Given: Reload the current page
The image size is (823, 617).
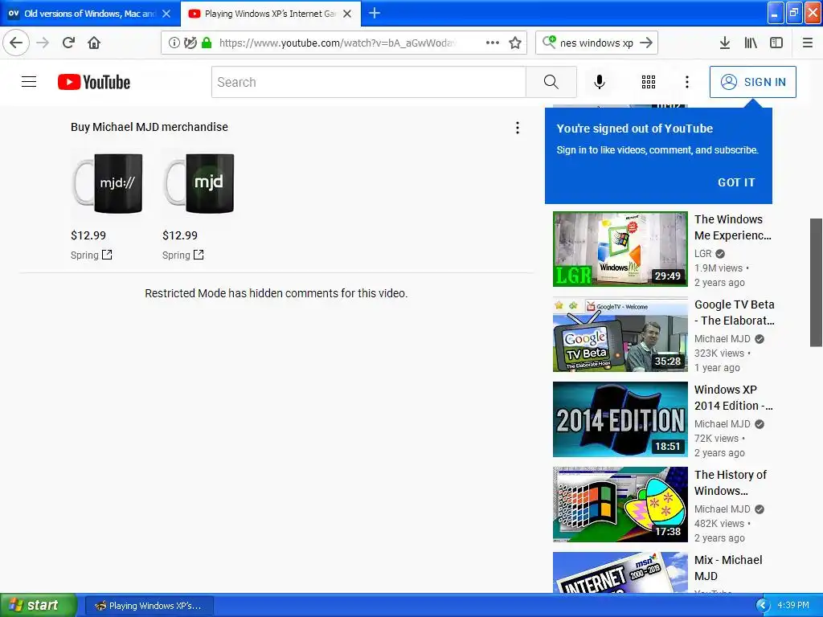Looking at the screenshot, I should coord(68,43).
